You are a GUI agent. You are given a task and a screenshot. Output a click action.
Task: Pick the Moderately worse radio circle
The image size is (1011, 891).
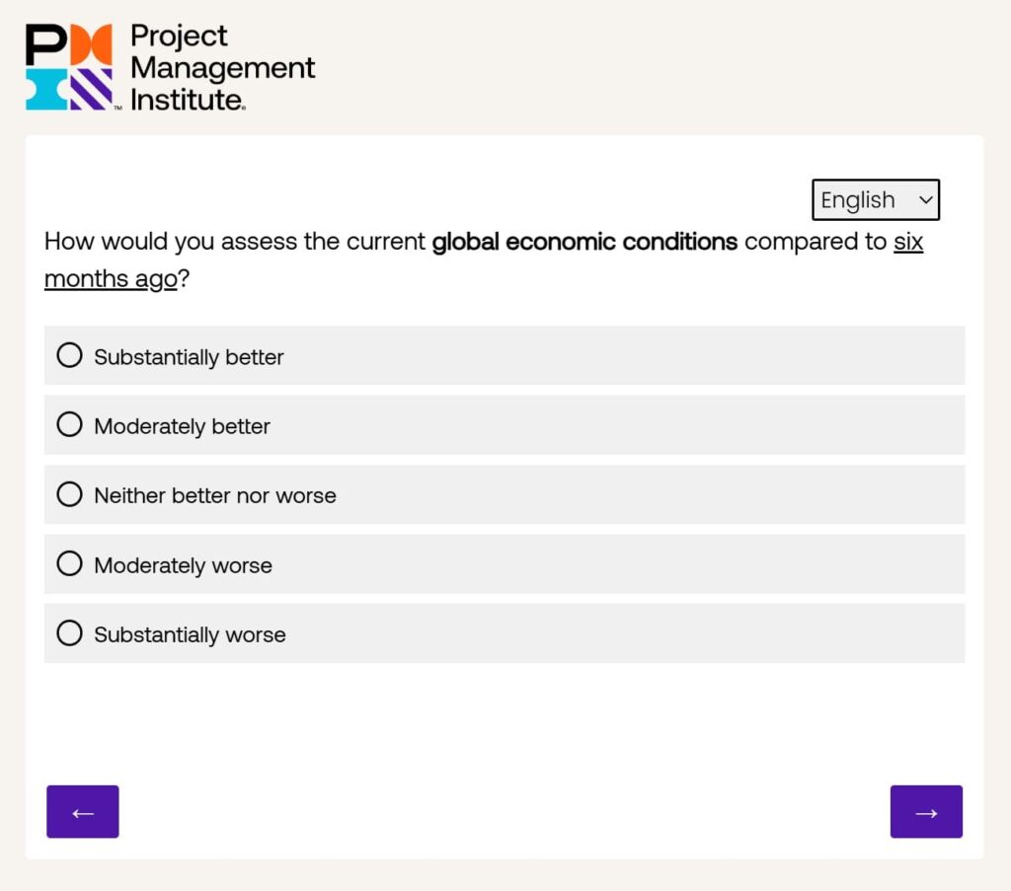69,564
